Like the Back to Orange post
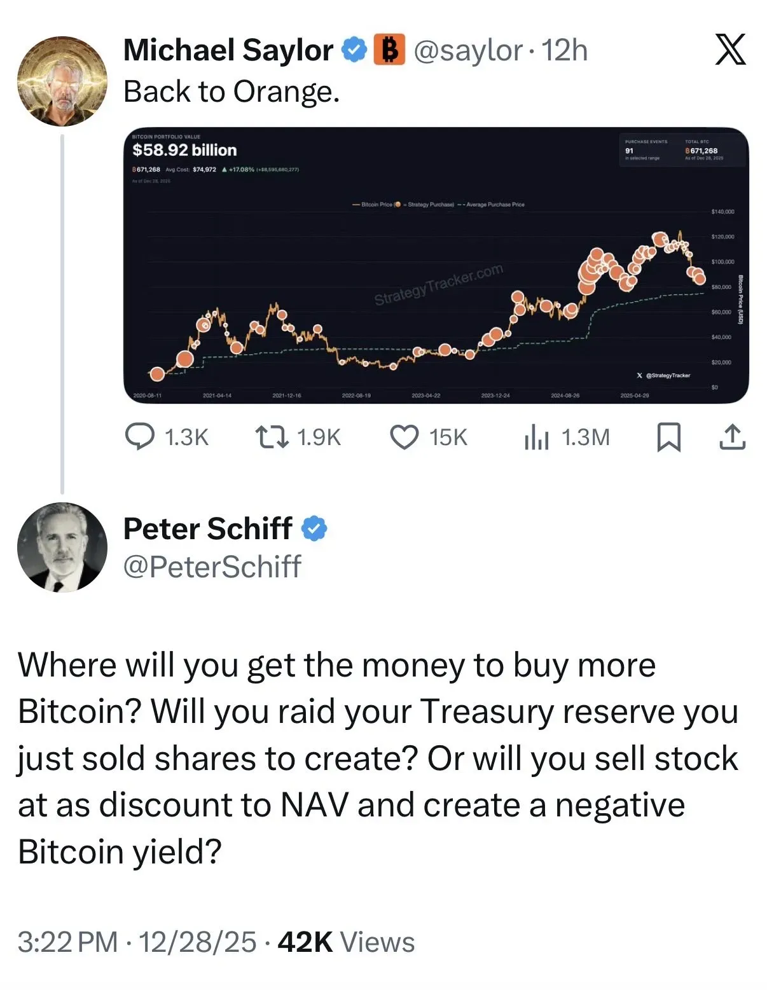This screenshot has height=990, width=767. coord(404,437)
